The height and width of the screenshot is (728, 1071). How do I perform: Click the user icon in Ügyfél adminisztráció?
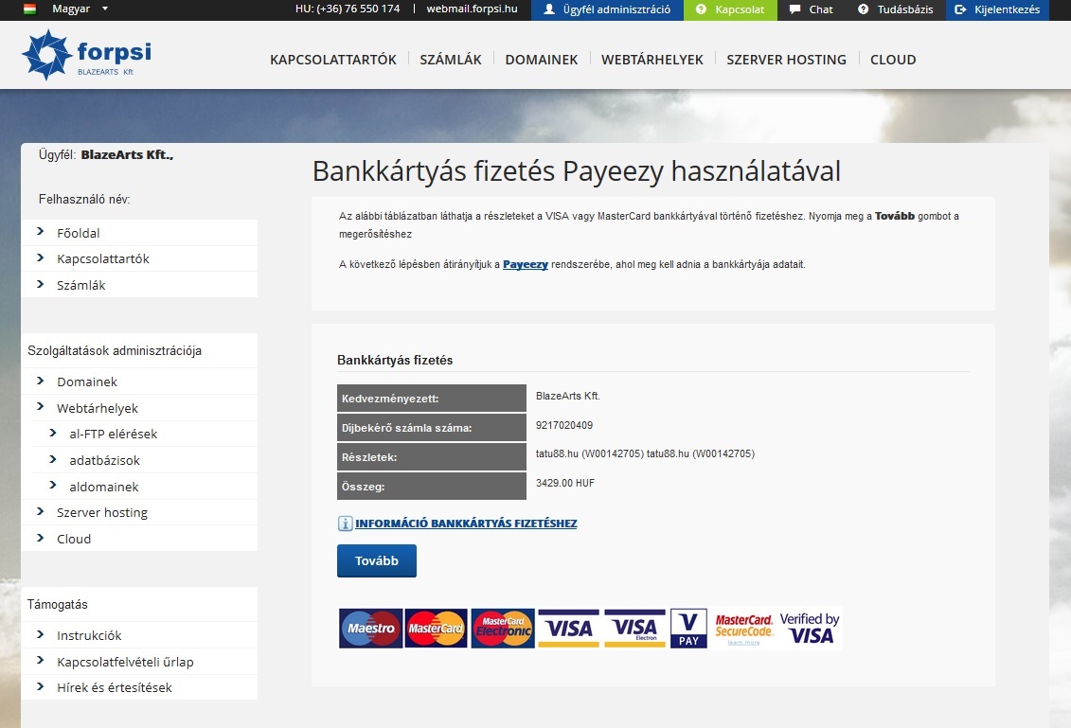pos(549,9)
